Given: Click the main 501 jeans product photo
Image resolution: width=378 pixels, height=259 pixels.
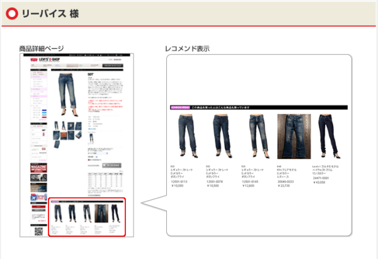Looking at the screenshot, I should point(67,94).
